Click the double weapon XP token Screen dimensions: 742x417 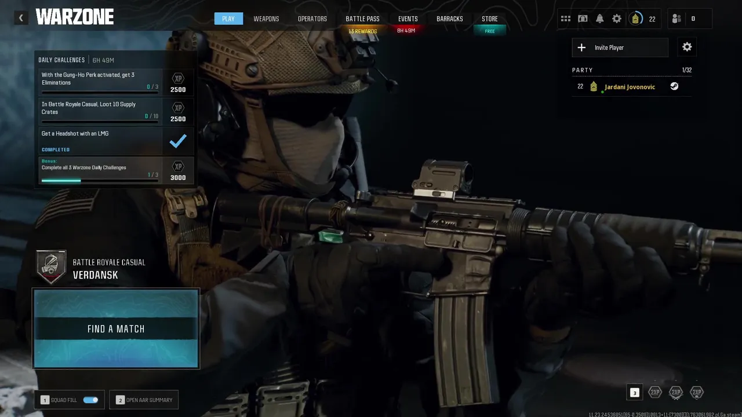click(x=676, y=393)
